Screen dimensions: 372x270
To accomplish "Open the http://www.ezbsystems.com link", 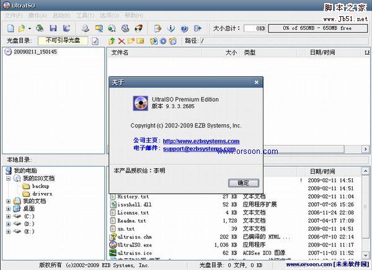I will tap(201, 141).
